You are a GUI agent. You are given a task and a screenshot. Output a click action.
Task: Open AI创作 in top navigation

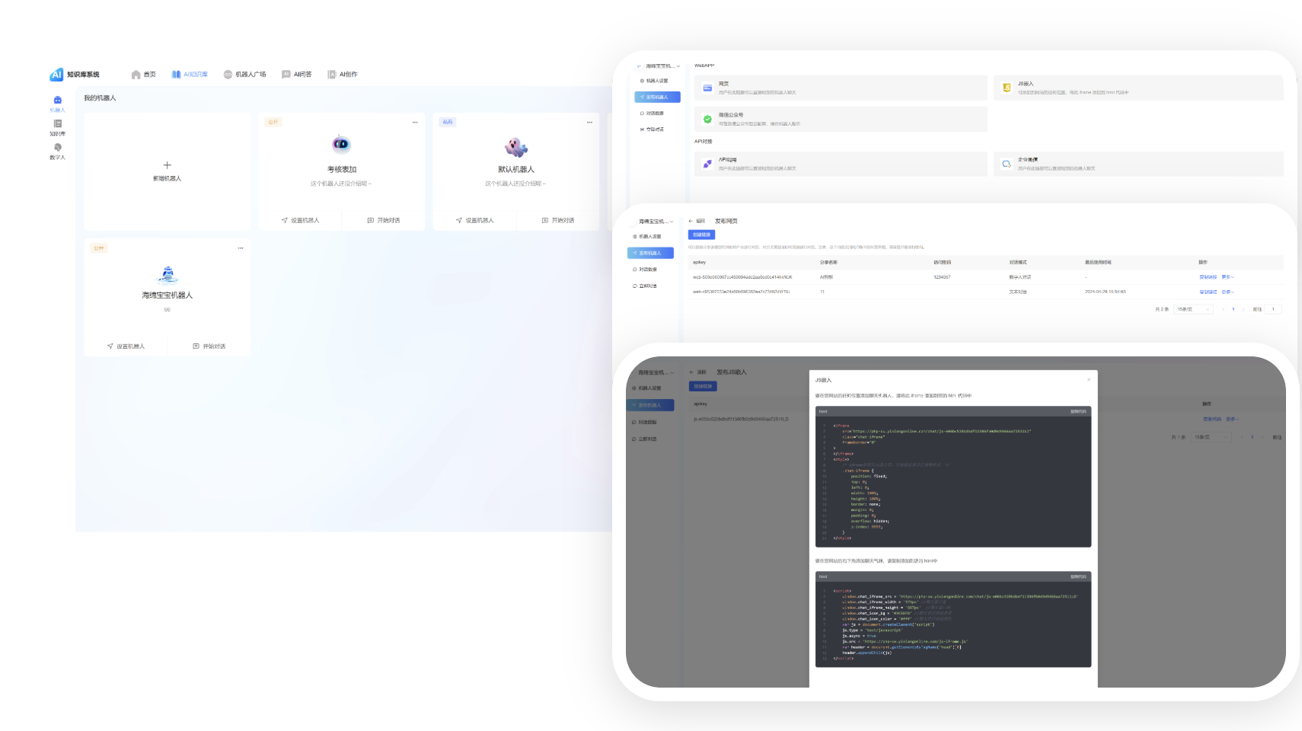point(343,75)
